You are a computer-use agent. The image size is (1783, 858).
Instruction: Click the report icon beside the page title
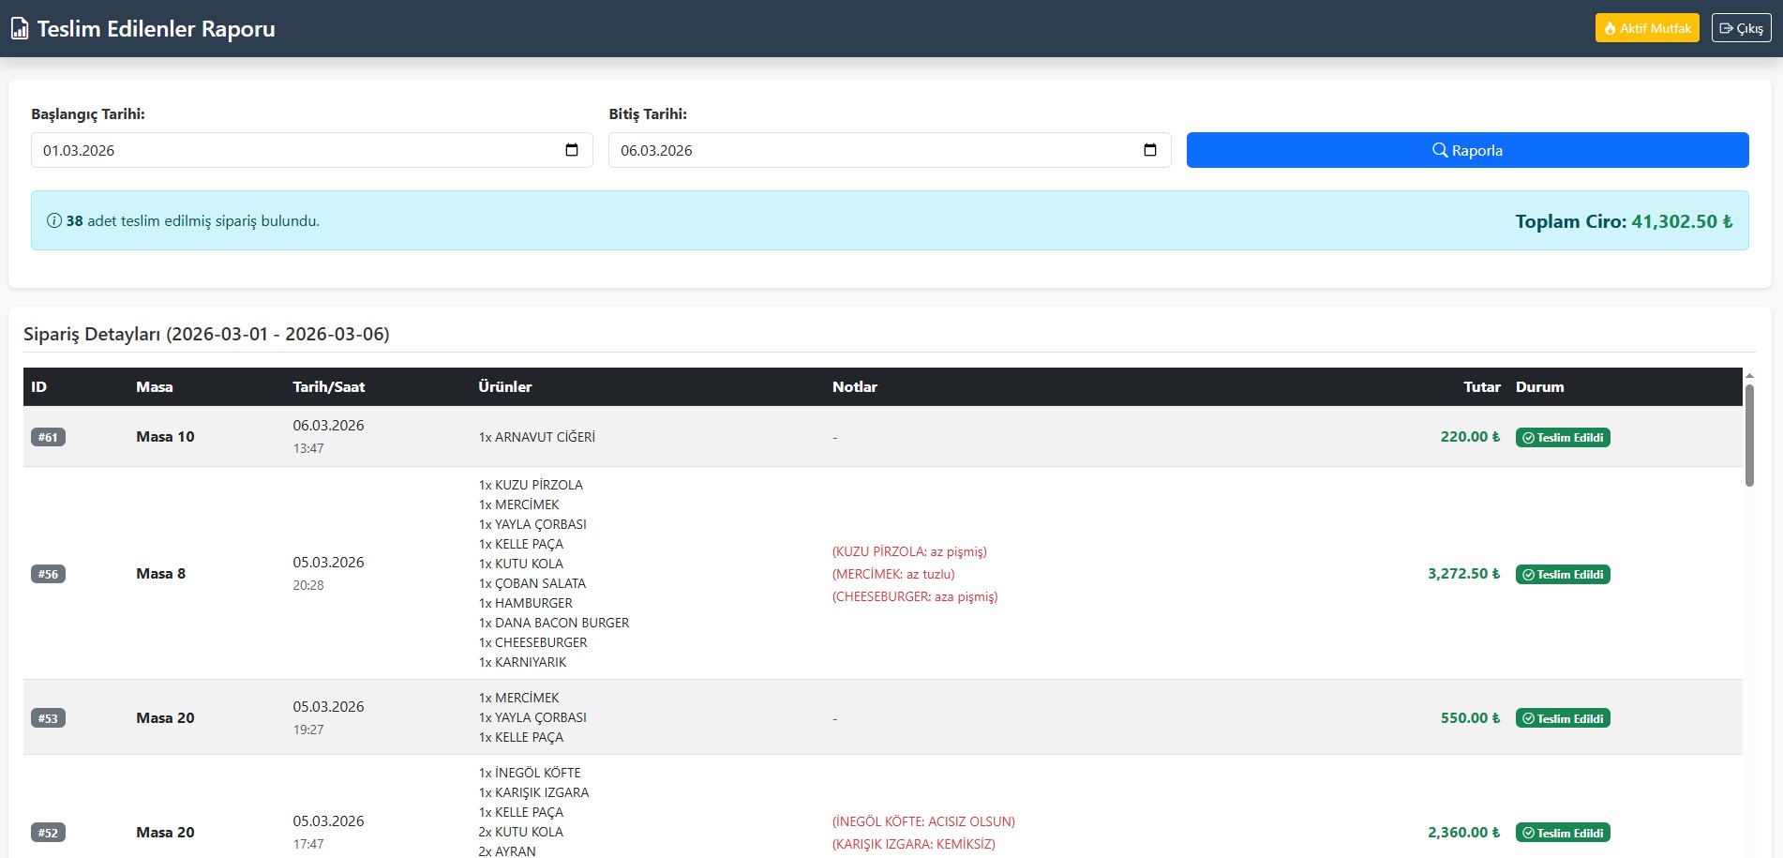20,29
